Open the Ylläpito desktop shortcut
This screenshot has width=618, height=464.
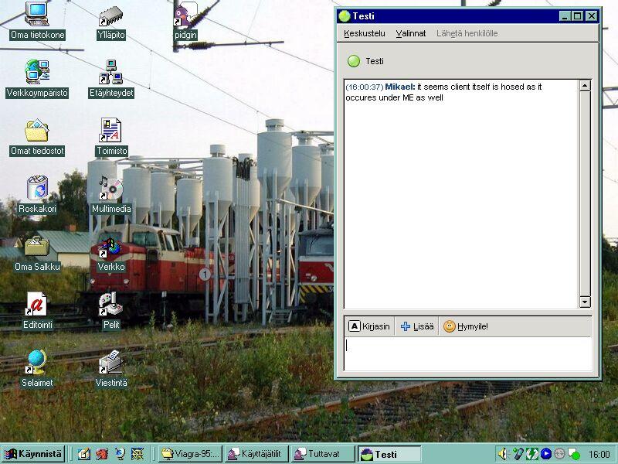[x=111, y=17]
